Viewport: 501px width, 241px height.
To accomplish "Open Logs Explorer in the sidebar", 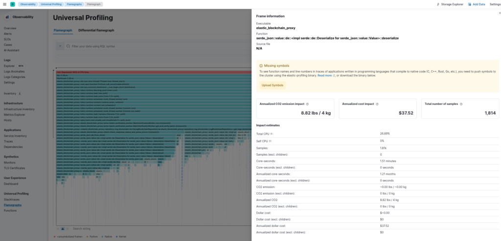I will click(x=9, y=66).
